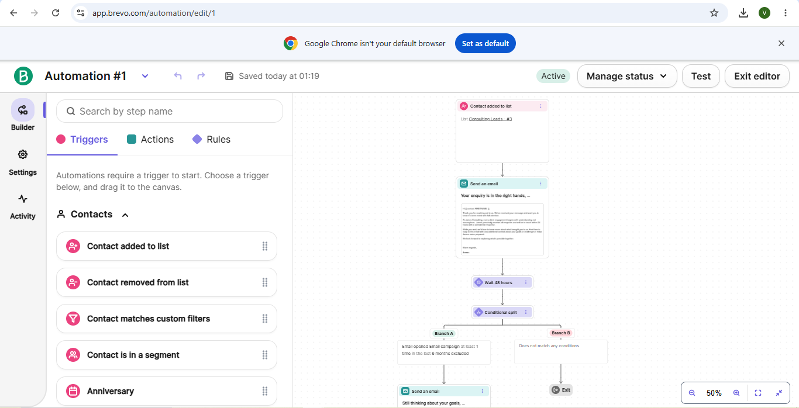Click the Contact is in a segment icon
The height and width of the screenshot is (408, 799).
73,355
